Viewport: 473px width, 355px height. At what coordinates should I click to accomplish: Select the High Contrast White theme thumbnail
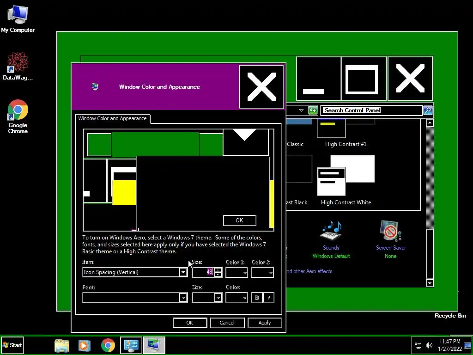(x=346, y=176)
